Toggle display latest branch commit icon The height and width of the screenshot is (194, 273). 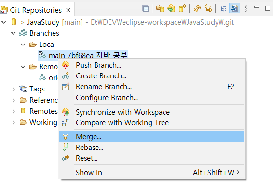coord(234,8)
